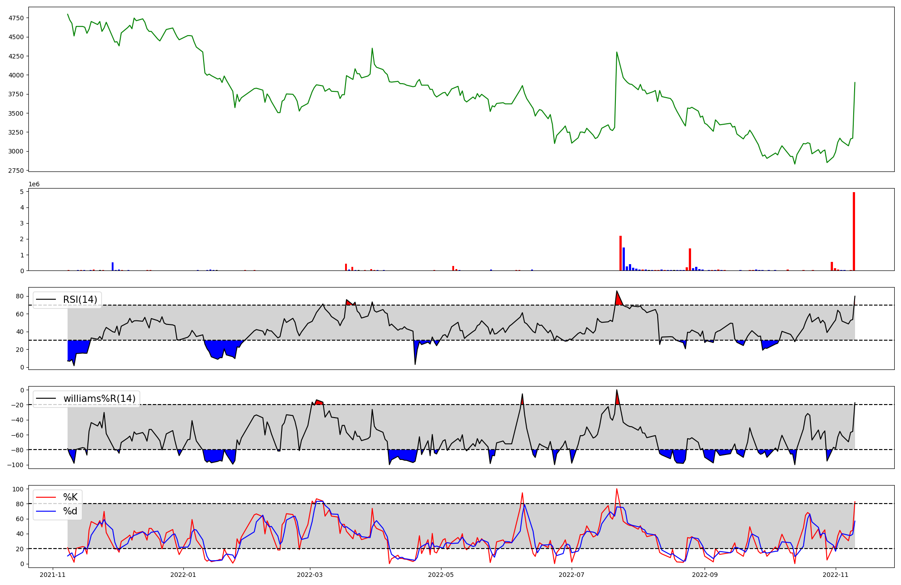
Task: Click the RSI(14) legend label
Action: click(80, 300)
